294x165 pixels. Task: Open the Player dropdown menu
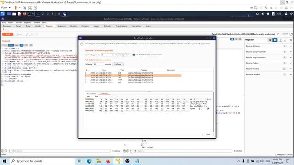6,8
